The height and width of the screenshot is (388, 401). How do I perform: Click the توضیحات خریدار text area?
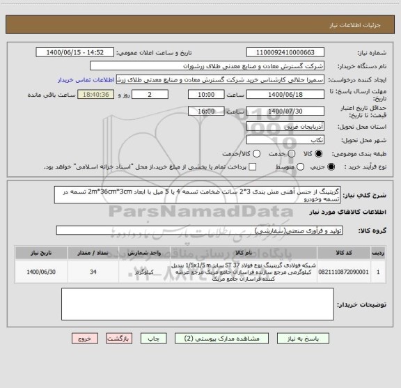click(x=198, y=304)
